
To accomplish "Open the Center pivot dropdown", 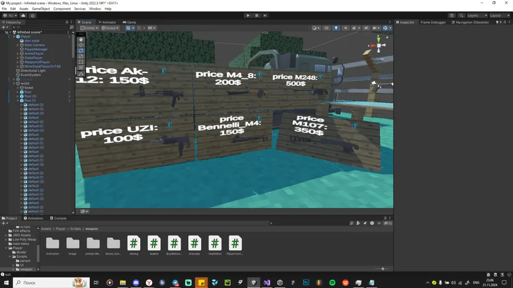I will [89, 28].
